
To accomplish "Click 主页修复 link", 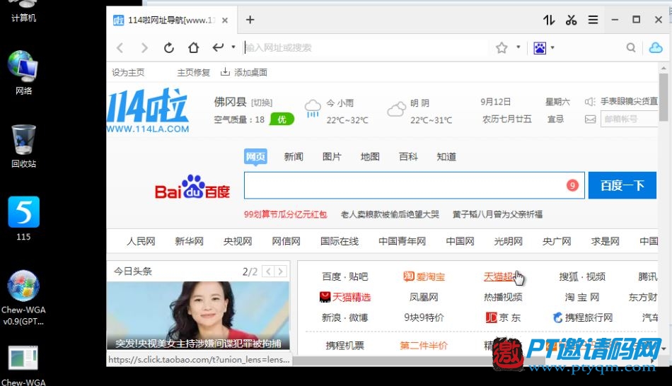I will click(193, 72).
